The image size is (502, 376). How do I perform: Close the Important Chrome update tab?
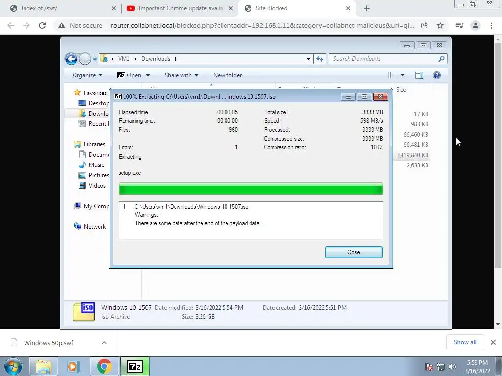(231, 8)
